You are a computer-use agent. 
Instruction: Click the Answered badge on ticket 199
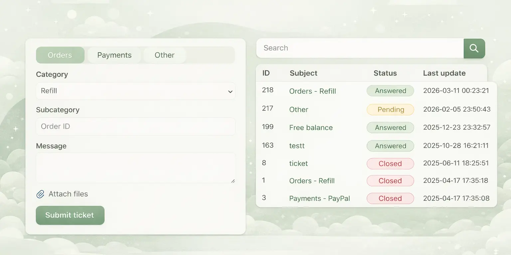point(390,127)
